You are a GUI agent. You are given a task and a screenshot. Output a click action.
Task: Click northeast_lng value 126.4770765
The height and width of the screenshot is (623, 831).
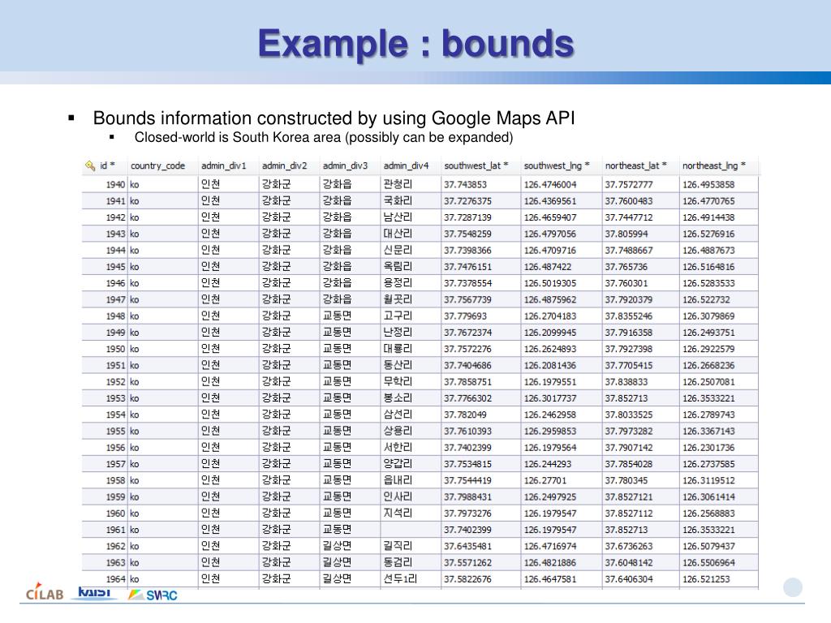[x=708, y=201]
